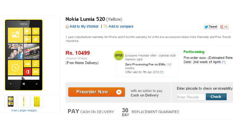Select the side view phone thumbnail
The height and width of the screenshot is (140, 233).
[24, 101]
